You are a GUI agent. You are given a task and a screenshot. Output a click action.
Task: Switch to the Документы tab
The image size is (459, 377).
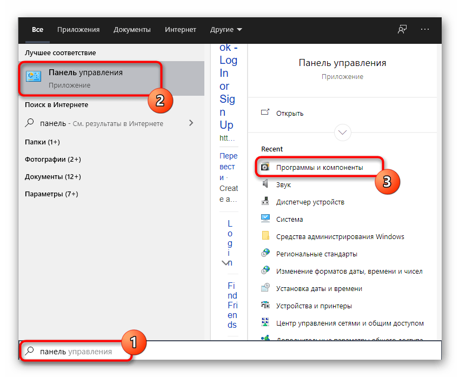132,29
